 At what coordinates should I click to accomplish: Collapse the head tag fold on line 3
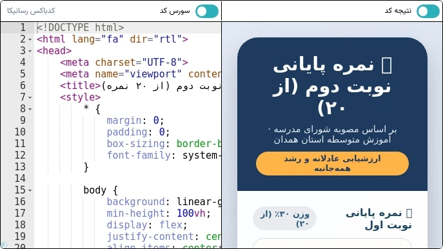30,51
